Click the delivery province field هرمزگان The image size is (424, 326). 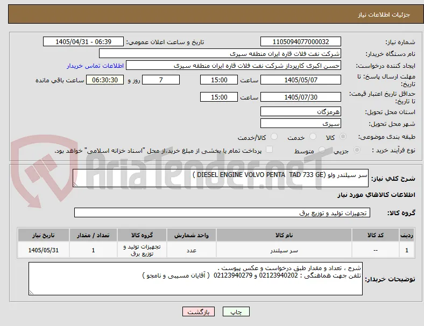coord(301,111)
